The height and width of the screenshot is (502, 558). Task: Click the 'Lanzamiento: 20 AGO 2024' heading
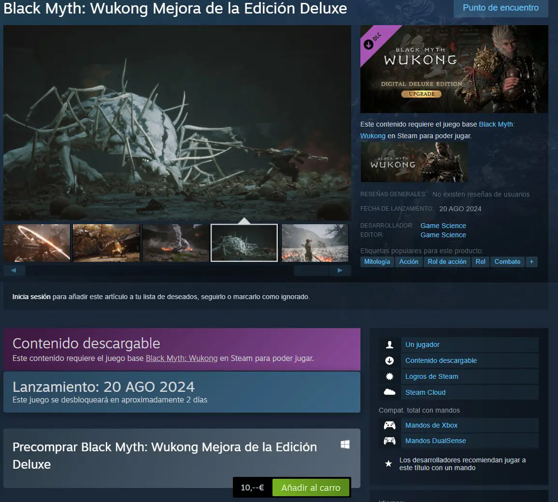pos(103,387)
